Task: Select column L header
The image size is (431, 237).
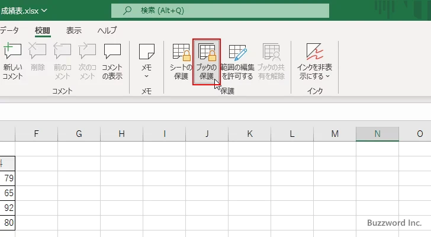Action: tap(292, 134)
